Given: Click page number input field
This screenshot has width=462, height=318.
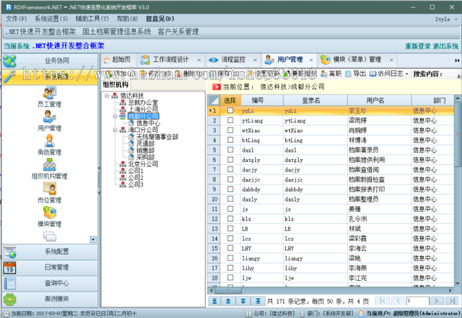Looking at the screenshot, I should point(418,301).
